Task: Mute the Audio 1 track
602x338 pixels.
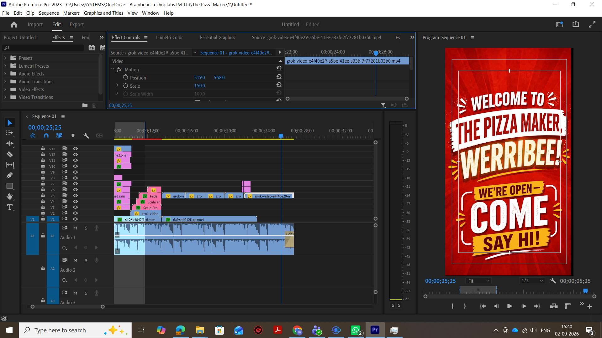Action: [75, 228]
